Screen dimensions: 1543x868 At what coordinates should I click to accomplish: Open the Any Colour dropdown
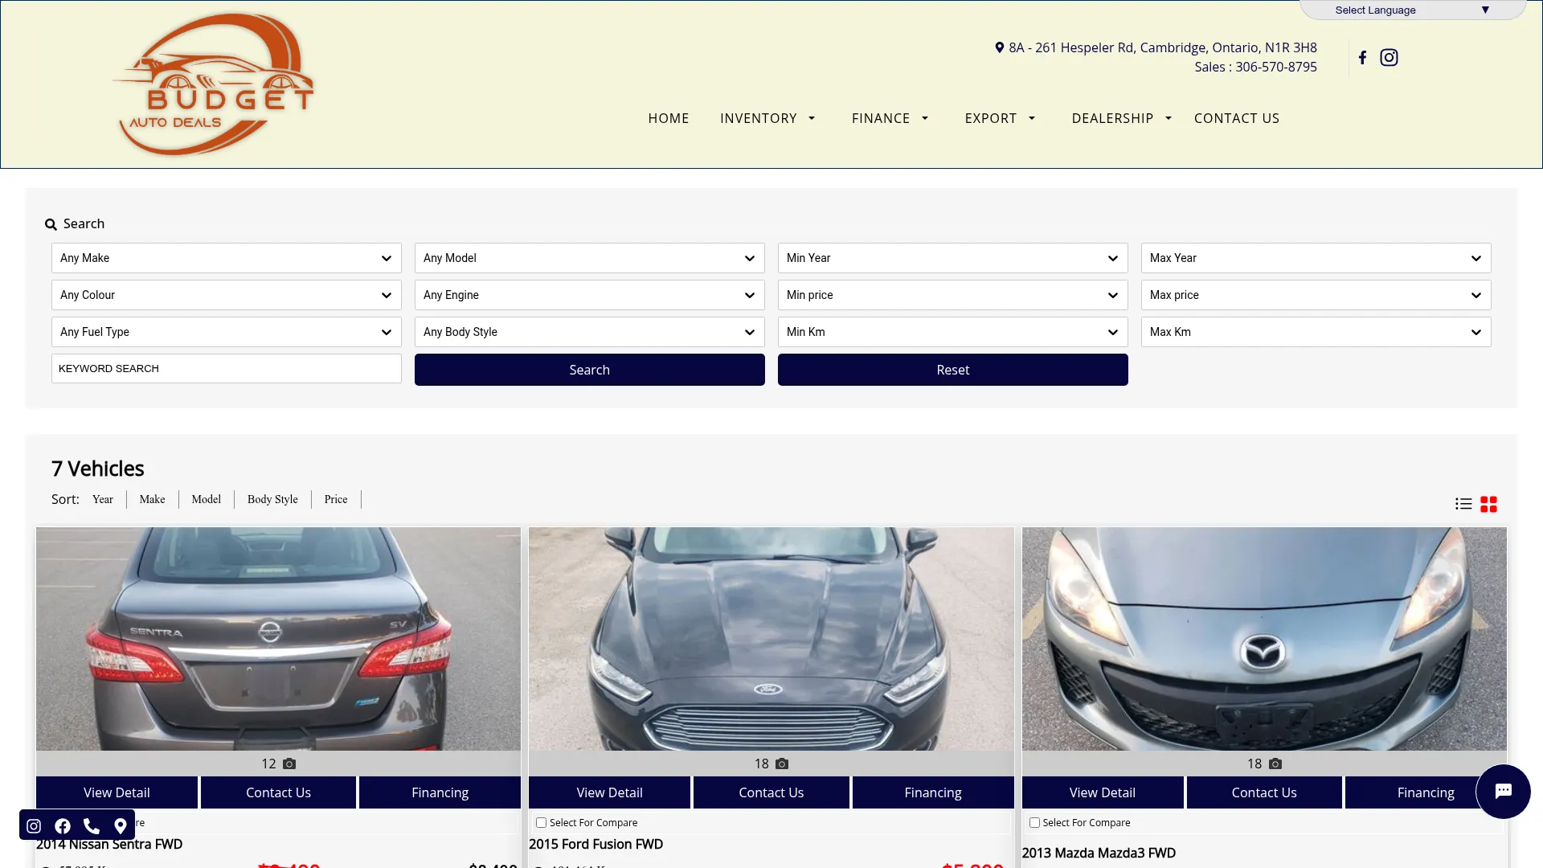pyautogui.click(x=227, y=295)
